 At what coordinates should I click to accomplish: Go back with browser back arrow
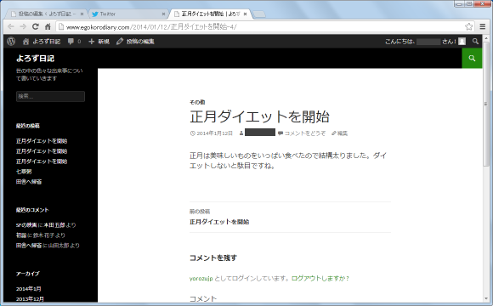point(11,26)
